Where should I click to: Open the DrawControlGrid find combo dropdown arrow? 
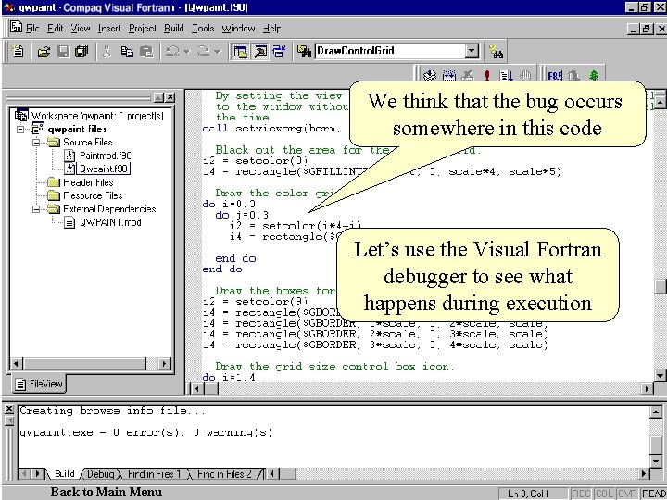472,52
